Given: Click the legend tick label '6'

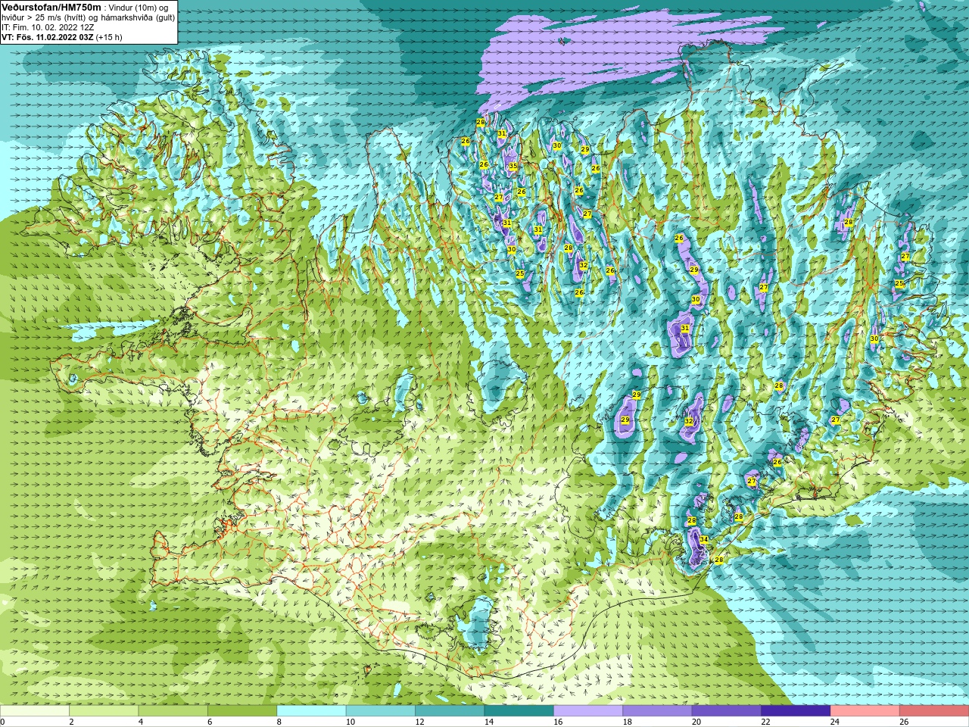Looking at the screenshot, I should point(210,722).
